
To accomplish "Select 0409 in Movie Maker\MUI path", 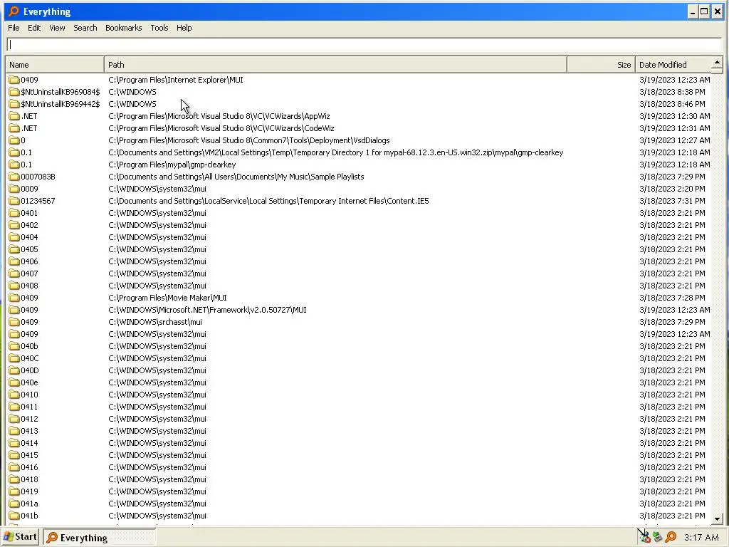I will [29, 297].
